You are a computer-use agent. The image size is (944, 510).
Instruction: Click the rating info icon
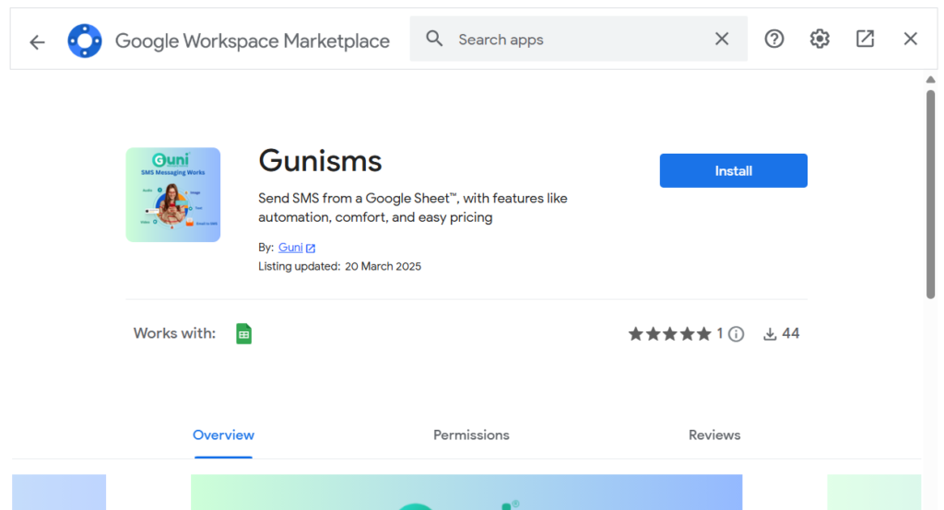(x=736, y=334)
